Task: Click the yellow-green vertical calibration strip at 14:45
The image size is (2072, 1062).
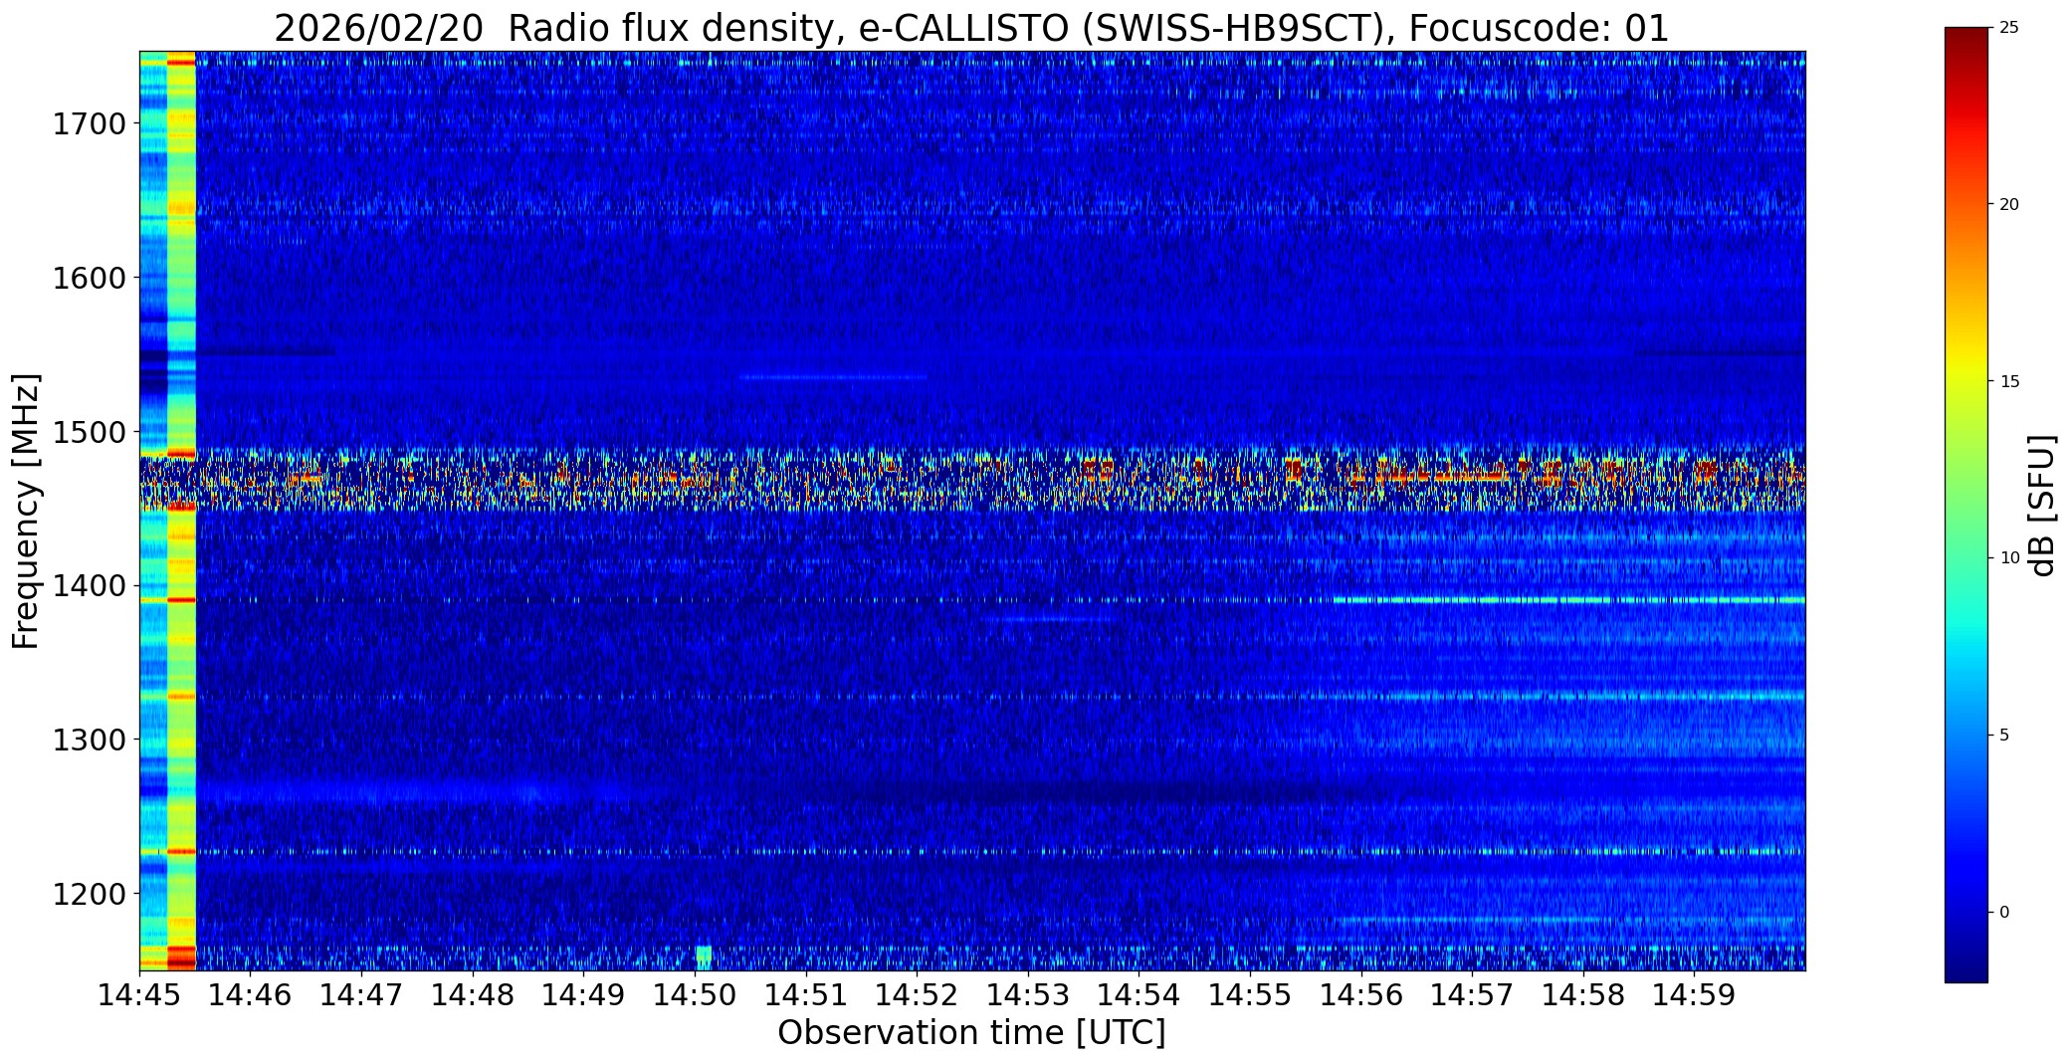Action: click(181, 511)
